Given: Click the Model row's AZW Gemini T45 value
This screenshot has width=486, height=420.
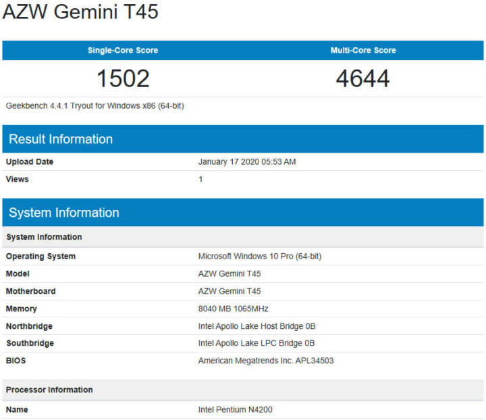Looking at the screenshot, I should click(x=230, y=274).
